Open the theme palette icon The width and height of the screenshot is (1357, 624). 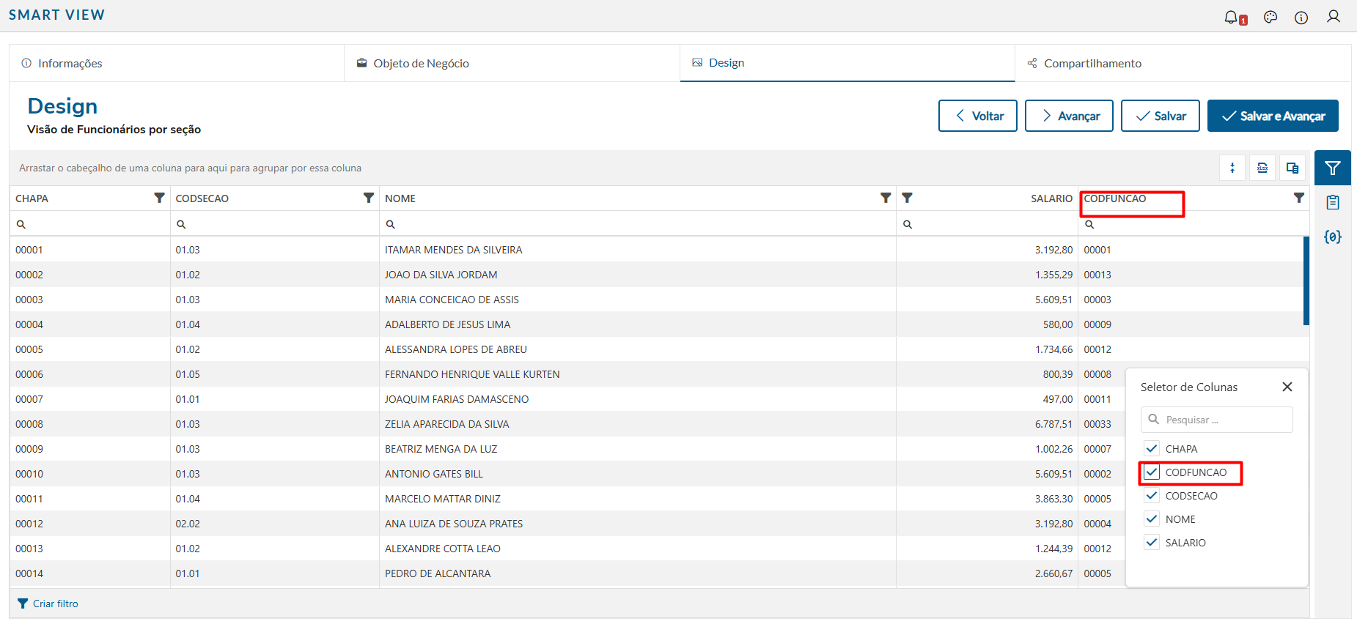click(1270, 17)
